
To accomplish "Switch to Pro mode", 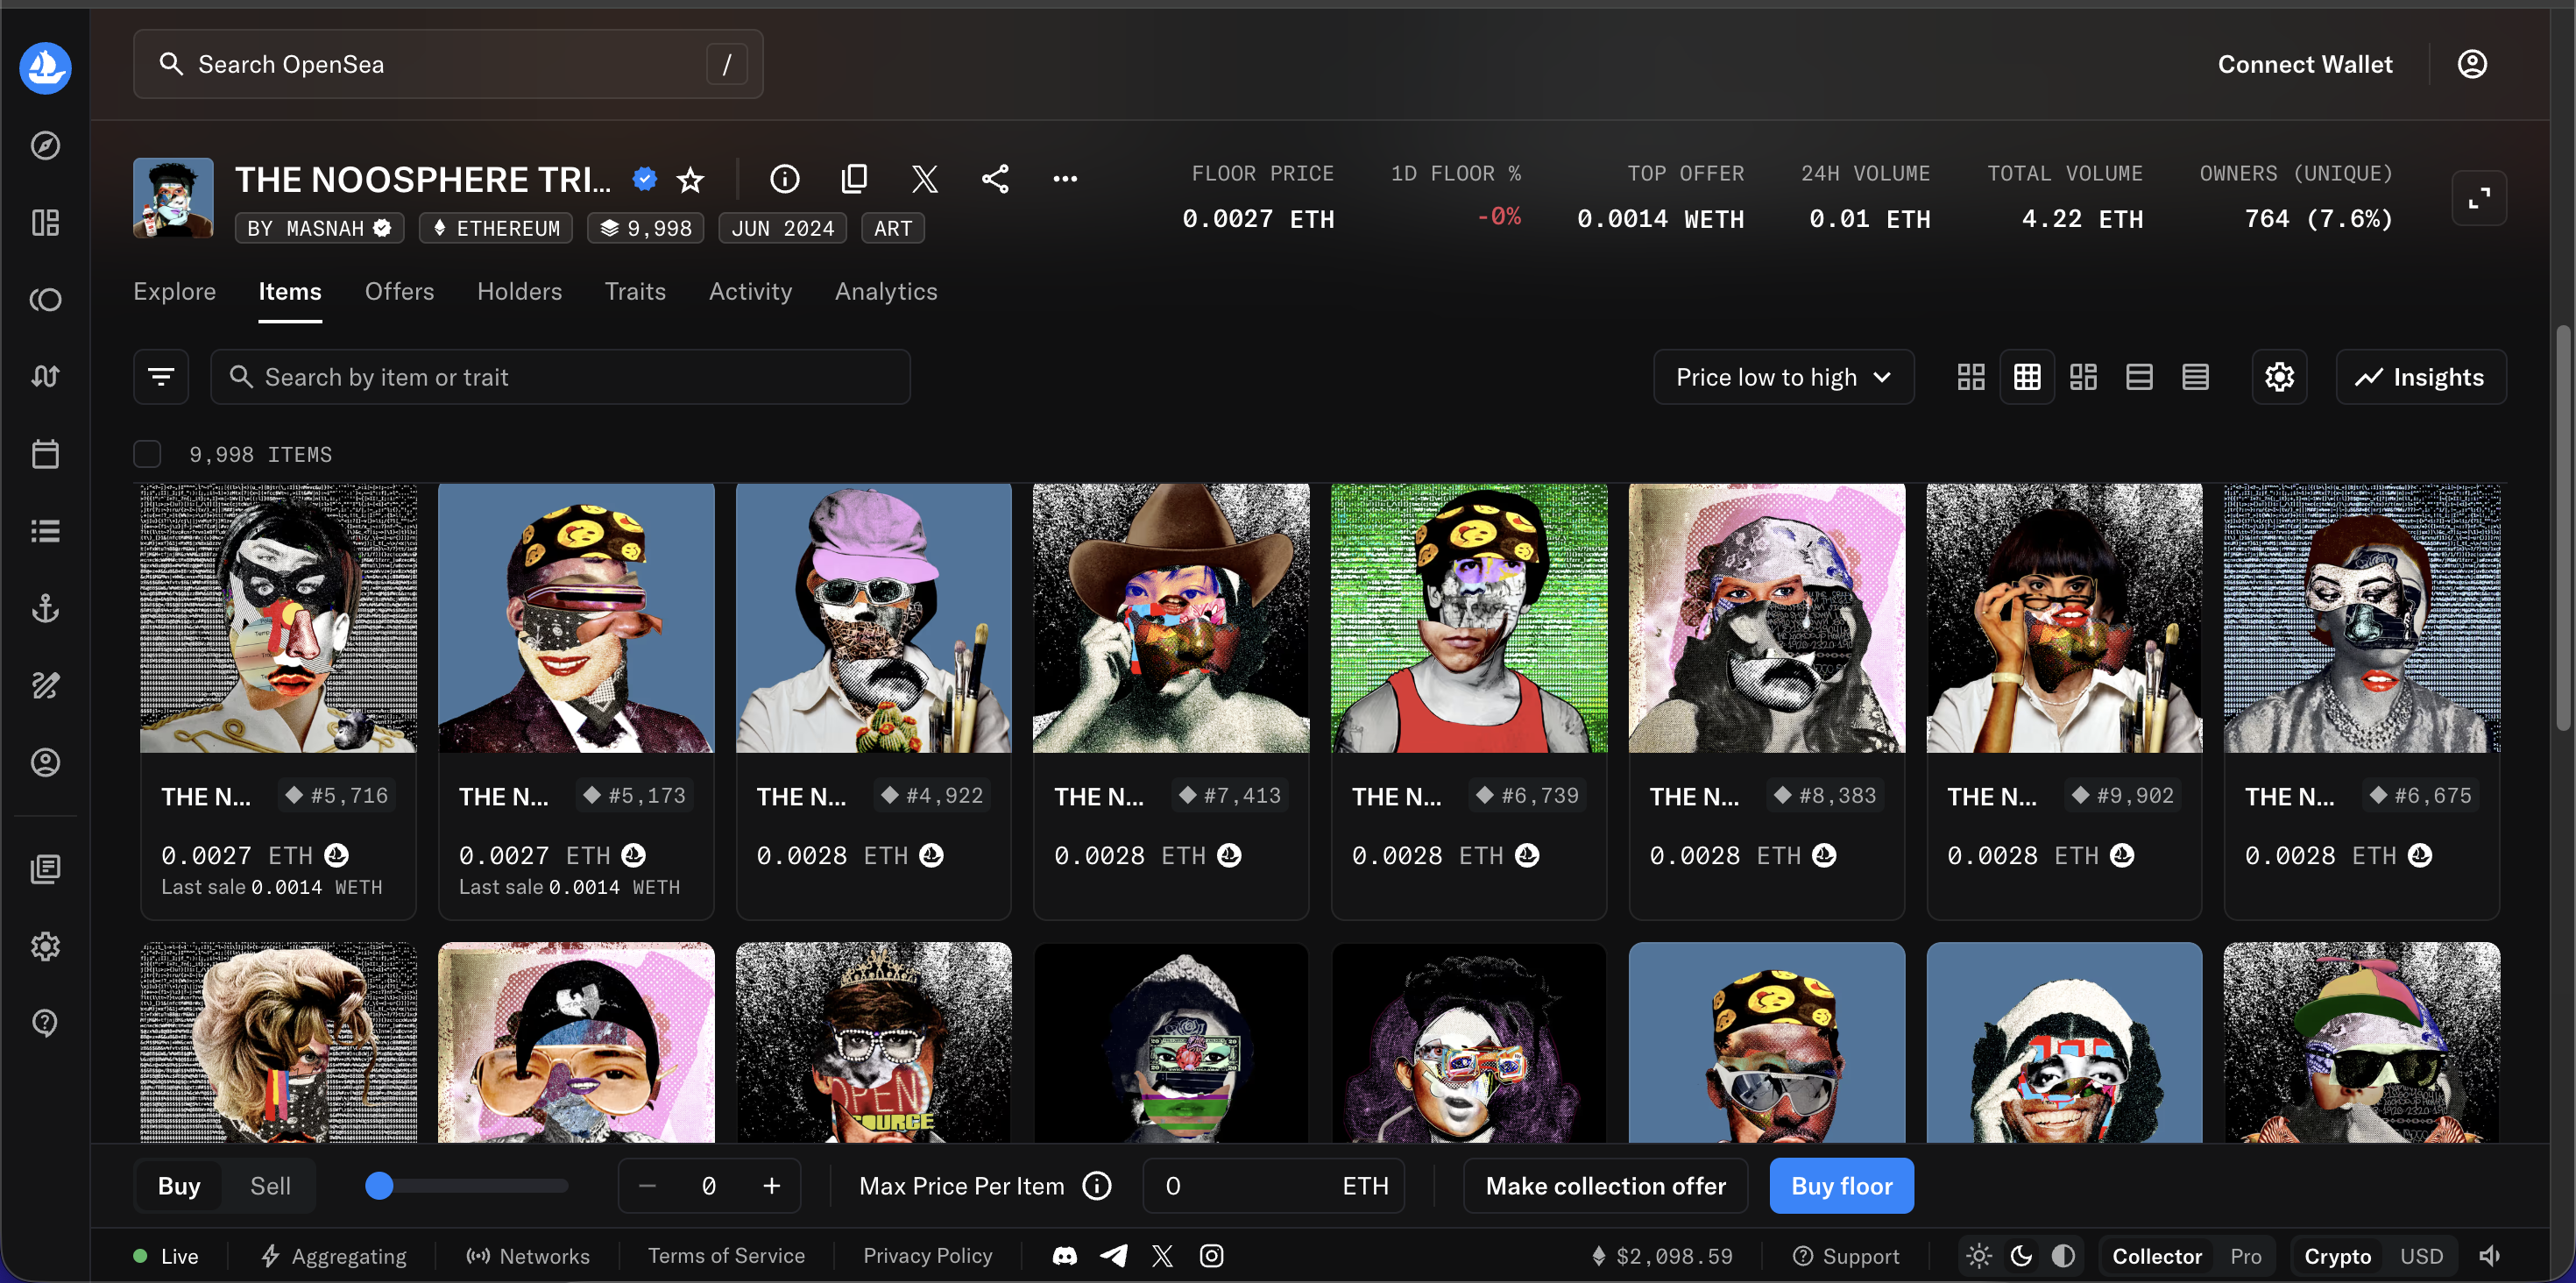I will [2245, 1256].
